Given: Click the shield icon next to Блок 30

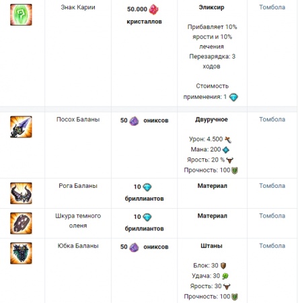Looking at the screenshot, I should point(223,266).
